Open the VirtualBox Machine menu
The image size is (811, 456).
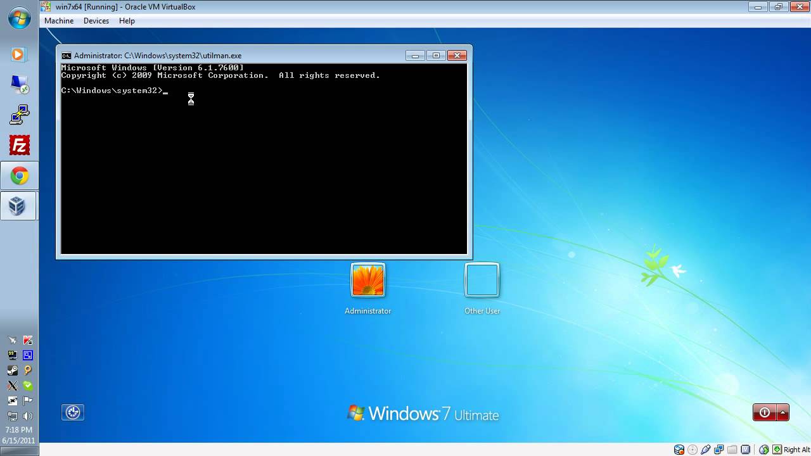[x=59, y=21]
